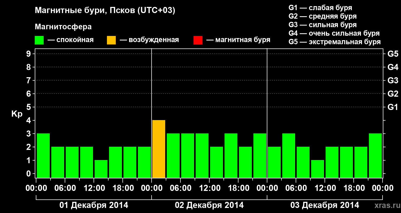The height and width of the screenshot is (213, 401).
Task: Click the '18:00' time label under 01 December
Action: coord(123,188)
